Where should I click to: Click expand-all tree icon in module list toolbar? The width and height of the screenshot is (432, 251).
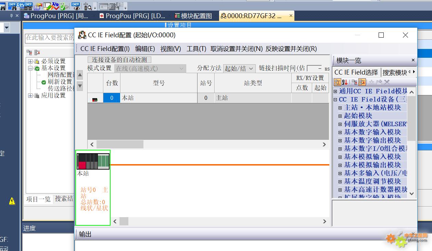point(354,82)
